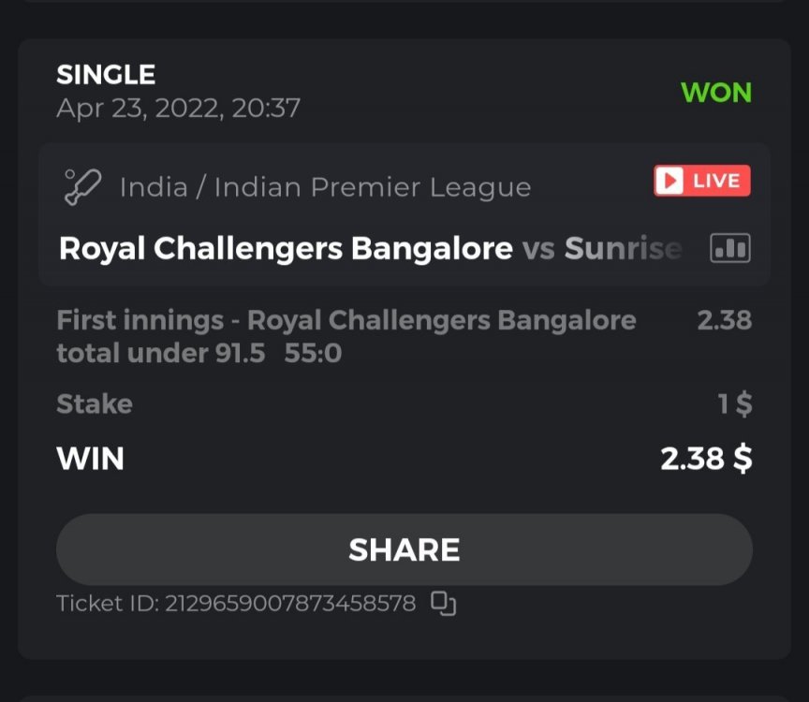Tap the Stake label row
This screenshot has width=809, height=702.
click(x=404, y=403)
